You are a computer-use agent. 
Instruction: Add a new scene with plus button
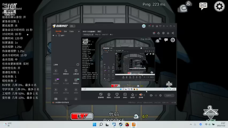click(x=79, y=32)
